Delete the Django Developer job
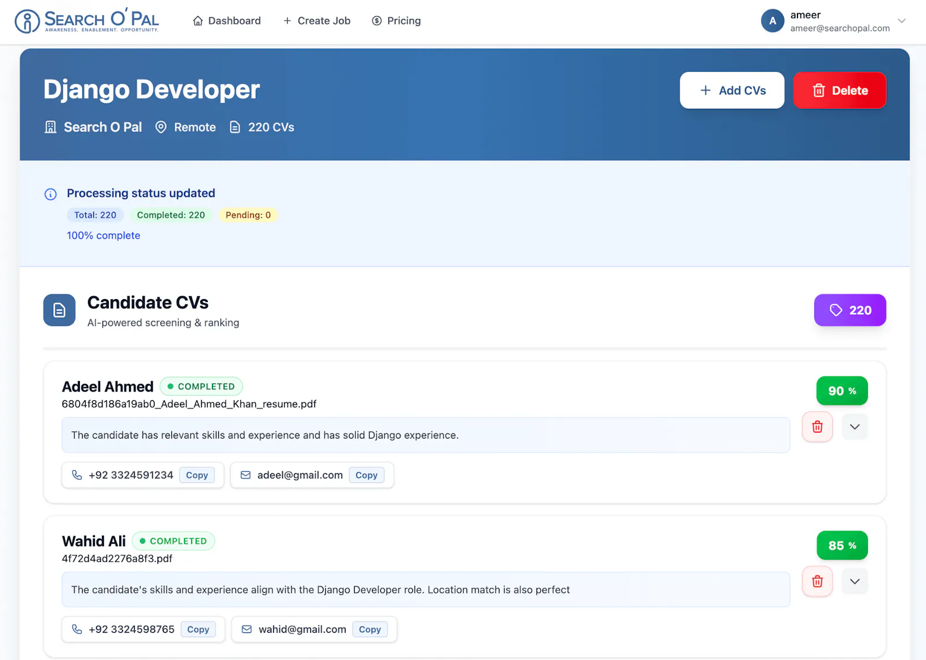926x660 pixels. point(839,90)
